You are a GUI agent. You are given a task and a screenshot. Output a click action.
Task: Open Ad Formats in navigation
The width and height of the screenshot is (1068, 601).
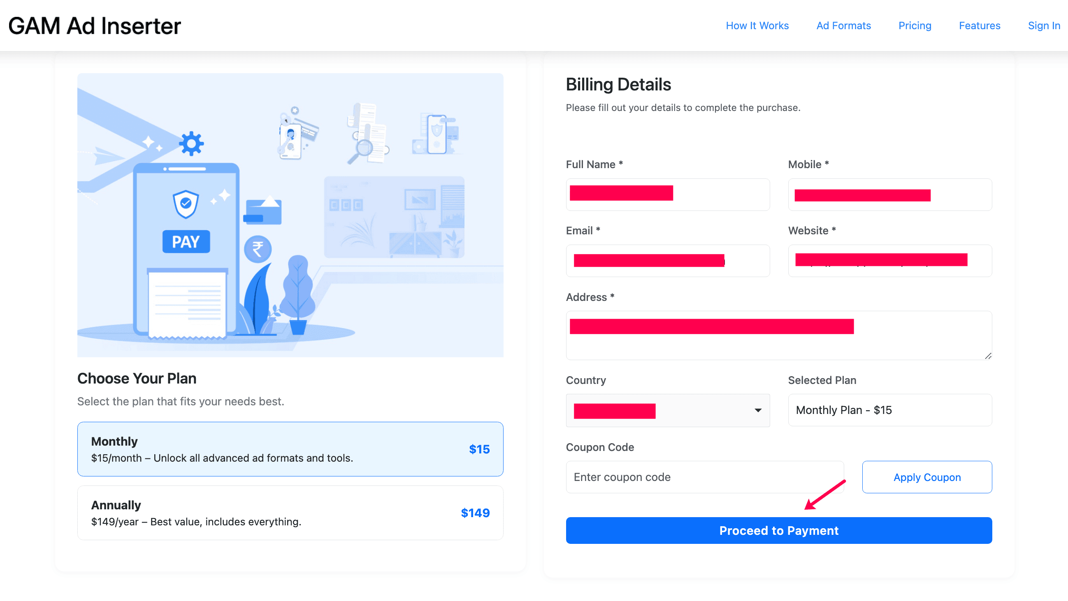pyautogui.click(x=844, y=25)
